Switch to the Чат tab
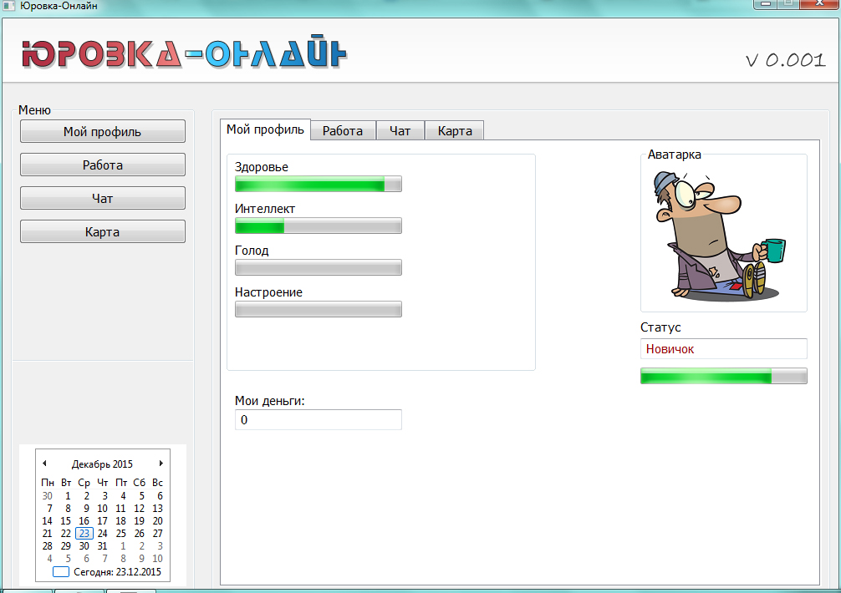The image size is (841, 593). [x=400, y=131]
